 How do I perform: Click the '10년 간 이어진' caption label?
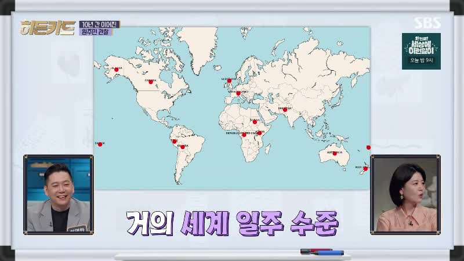(99, 24)
